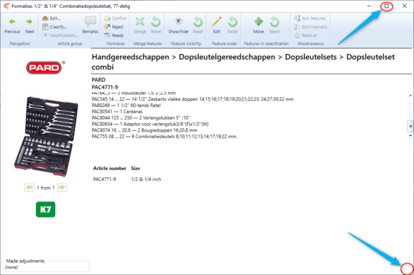Move features in specification
The width and height of the screenshot is (414, 275).
point(259,25)
